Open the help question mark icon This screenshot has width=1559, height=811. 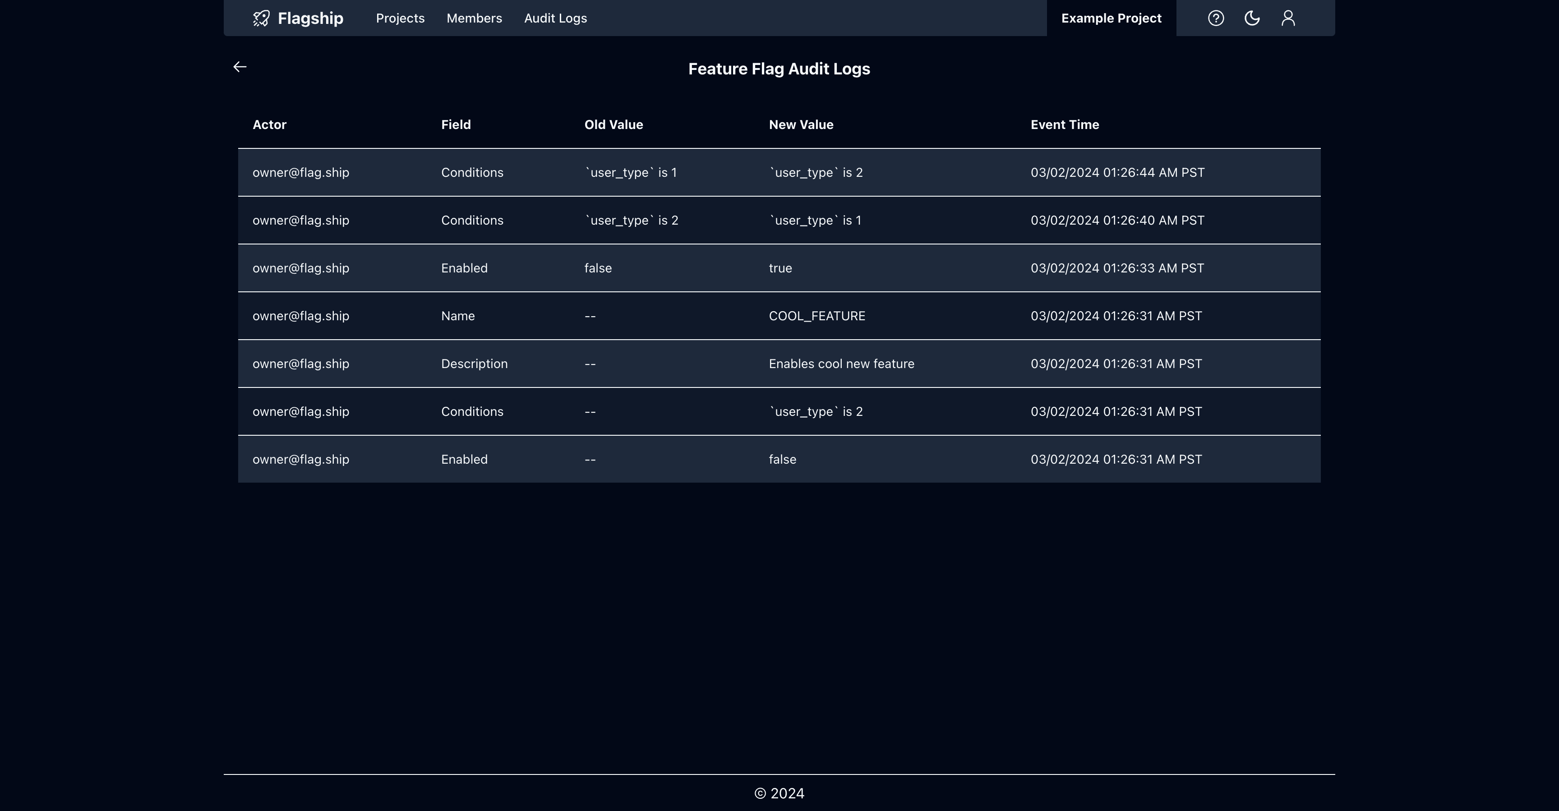tap(1216, 18)
